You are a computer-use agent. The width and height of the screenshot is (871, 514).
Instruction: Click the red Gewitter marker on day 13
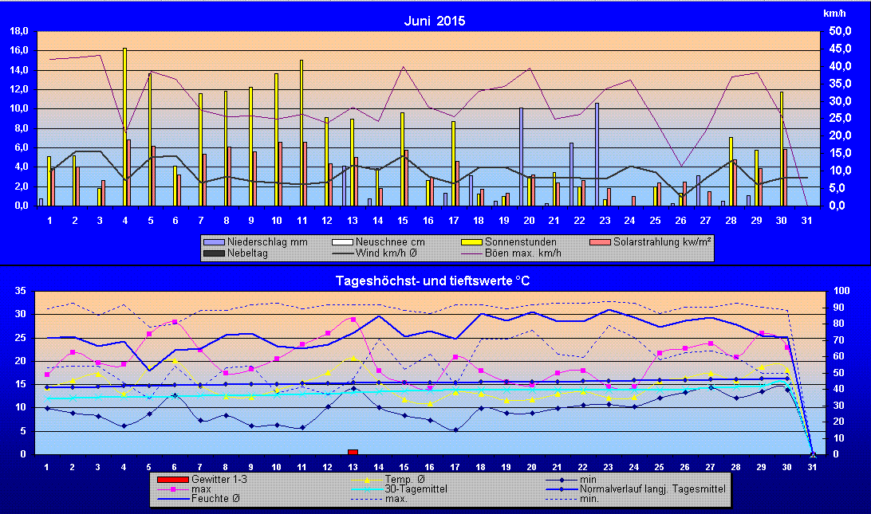pyautogui.click(x=353, y=452)
